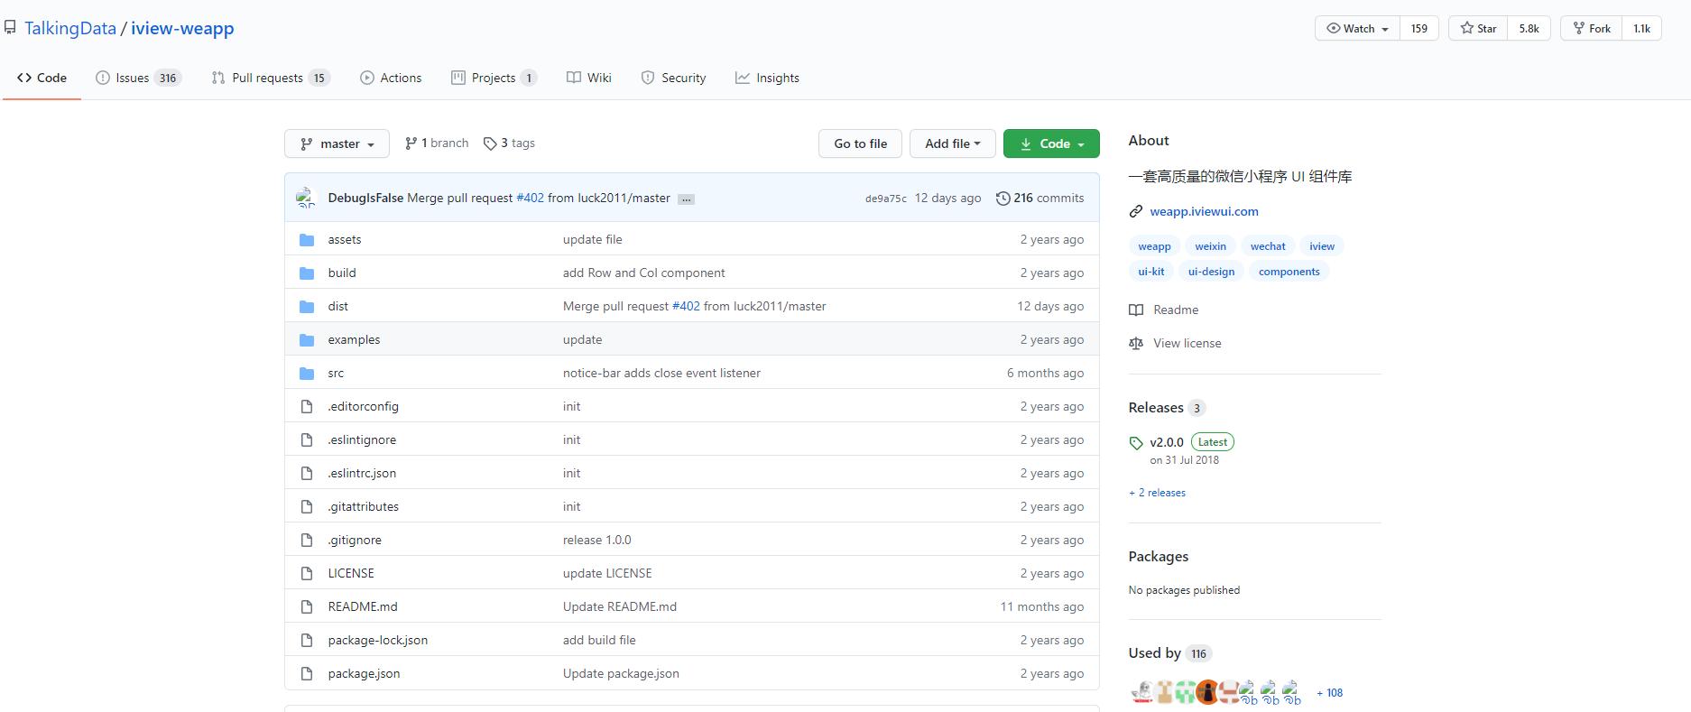Open pull request #402 link in commit bar
The image size is (1691, 712).
click(x=531, y=198)
